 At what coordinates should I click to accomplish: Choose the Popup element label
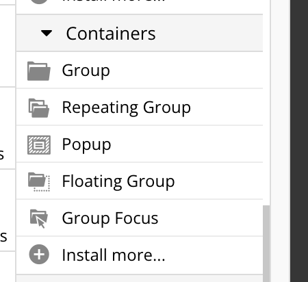[86, 144]
